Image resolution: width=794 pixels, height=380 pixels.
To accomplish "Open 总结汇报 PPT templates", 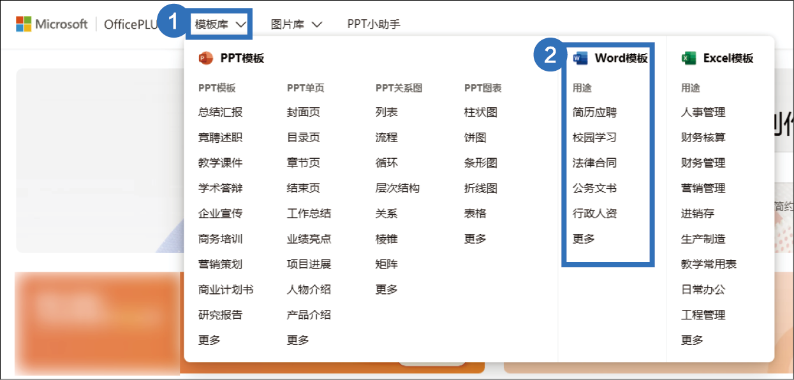I will click(220, 112).
